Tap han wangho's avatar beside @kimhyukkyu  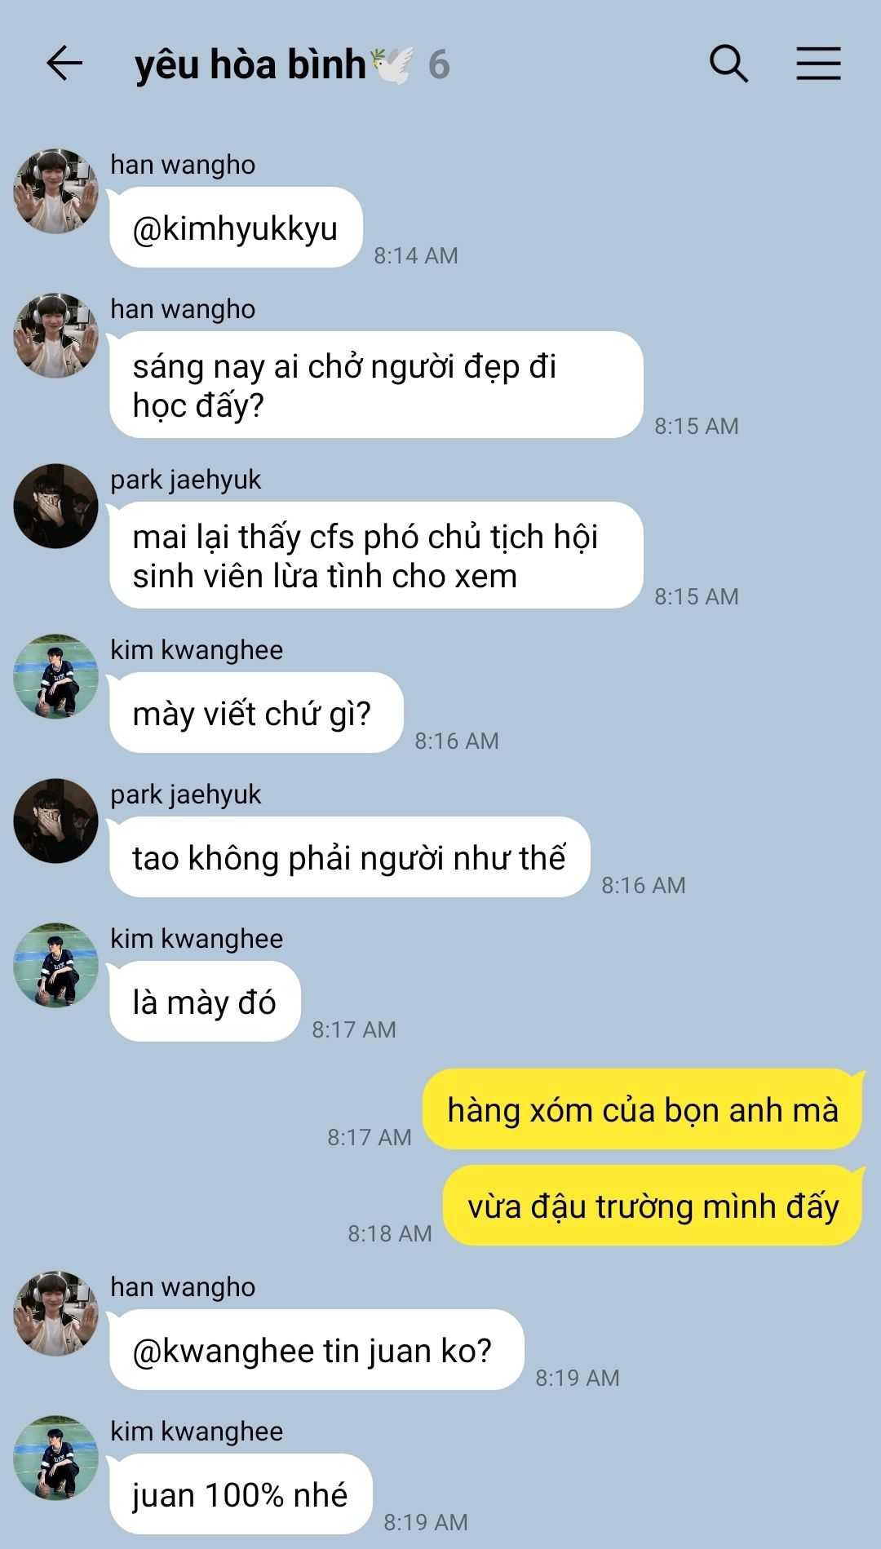click(x=55, y=191)
